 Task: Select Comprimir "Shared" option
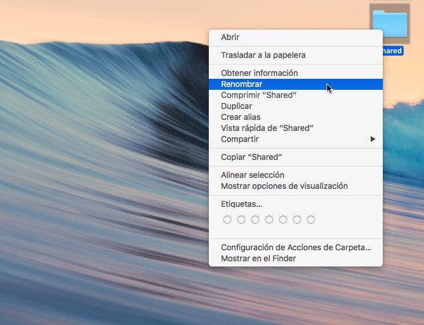(x=296, y=95)
